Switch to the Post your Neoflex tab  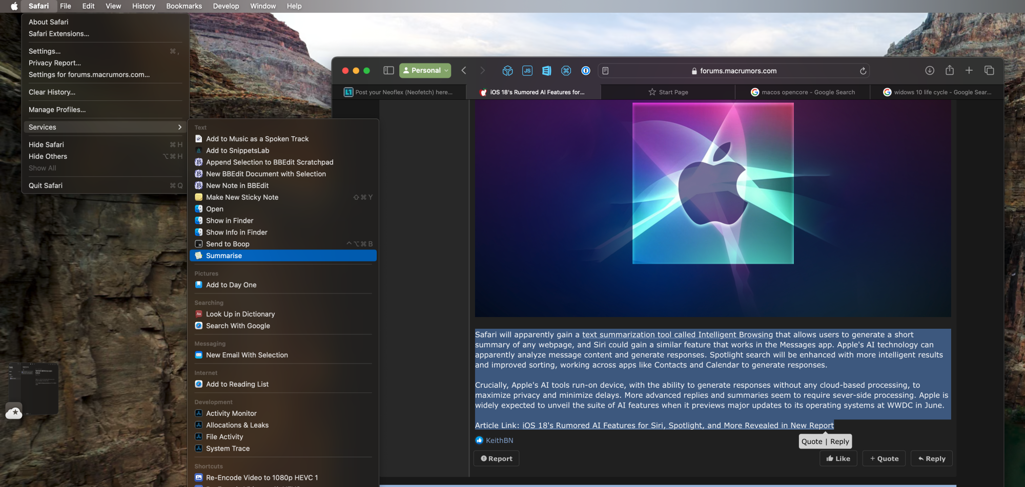399,92
